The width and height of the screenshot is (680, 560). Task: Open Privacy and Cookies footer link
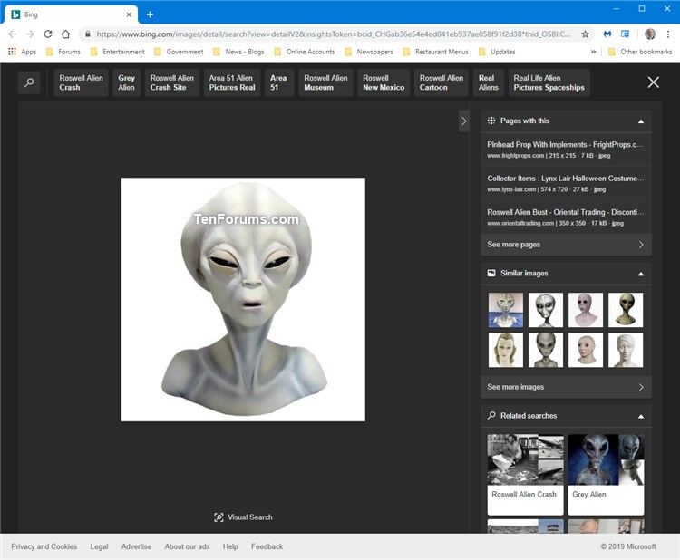tap(44, 546)
